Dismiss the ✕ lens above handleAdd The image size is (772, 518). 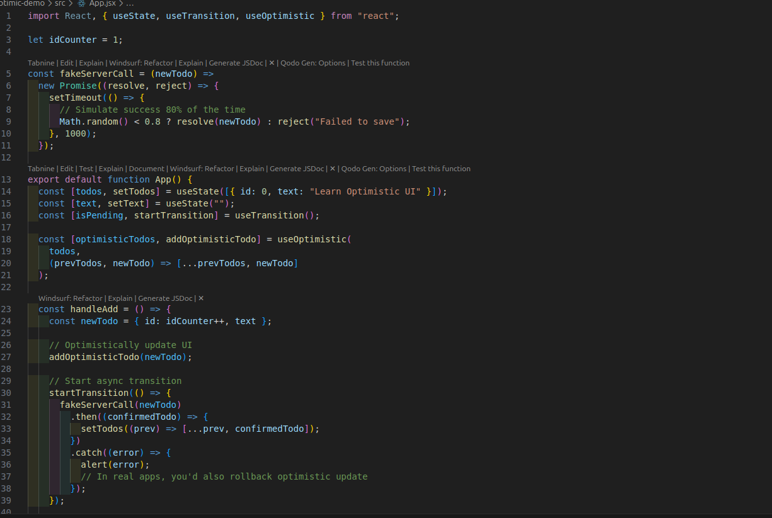201,298
